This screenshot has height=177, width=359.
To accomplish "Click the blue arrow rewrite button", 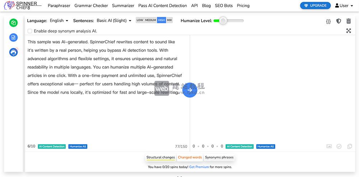I will point(190,90).
